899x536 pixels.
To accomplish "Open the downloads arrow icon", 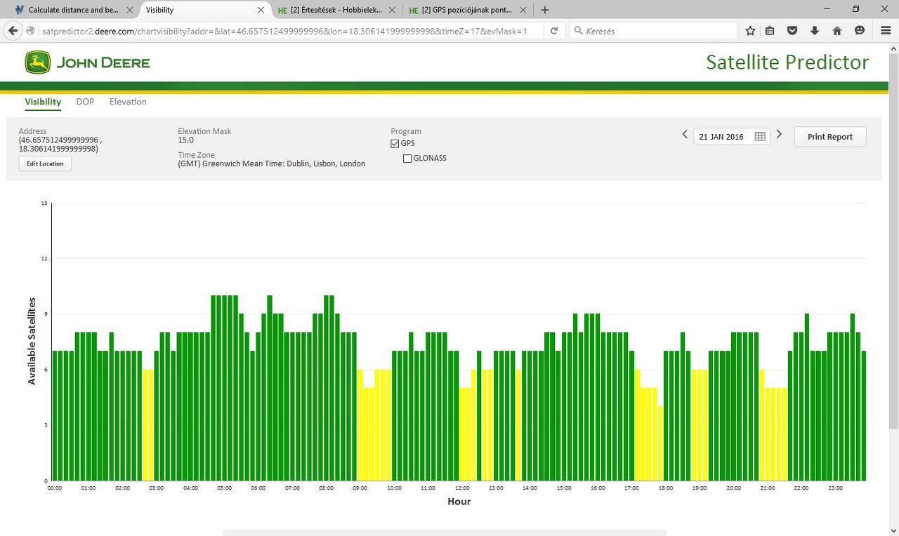I will click(x=815, y=31).
